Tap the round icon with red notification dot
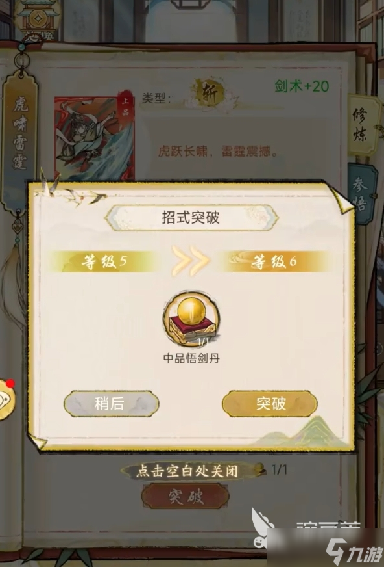 tap(6, 399)
